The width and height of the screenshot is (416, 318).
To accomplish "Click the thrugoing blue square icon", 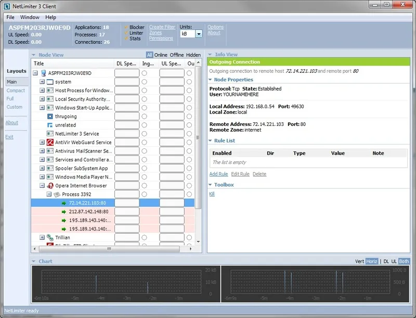I will [50, 116].
